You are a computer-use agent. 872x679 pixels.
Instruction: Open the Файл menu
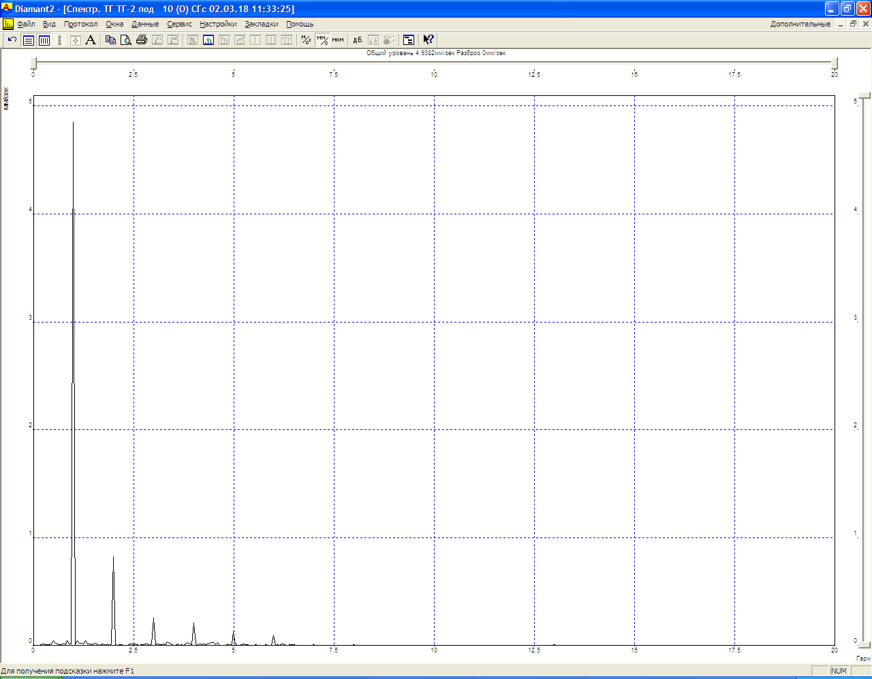click(x=26, y=24)
